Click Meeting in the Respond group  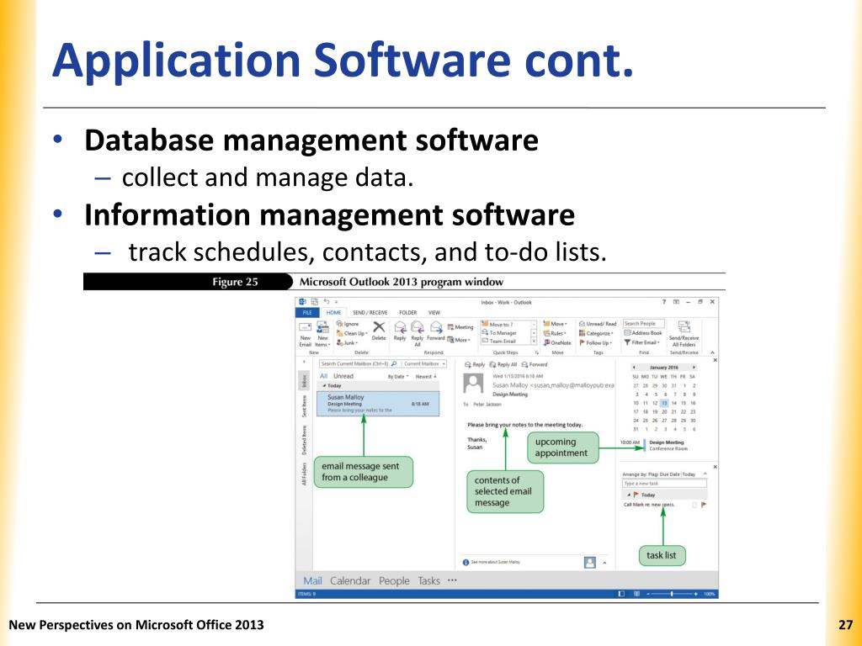[x=460, y=327]
